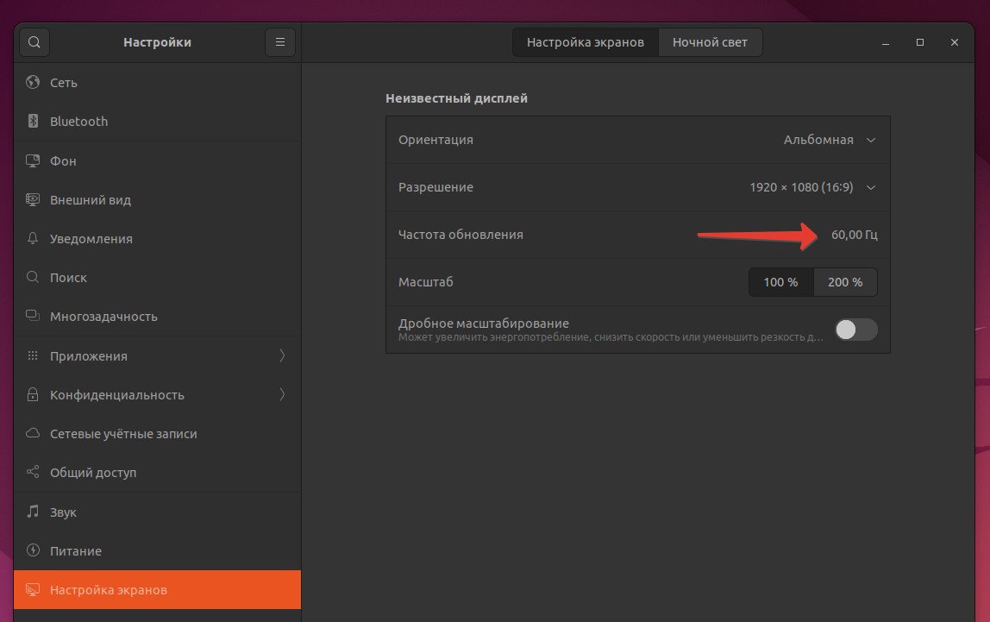Select the 100 % scale option

point(781,282)
